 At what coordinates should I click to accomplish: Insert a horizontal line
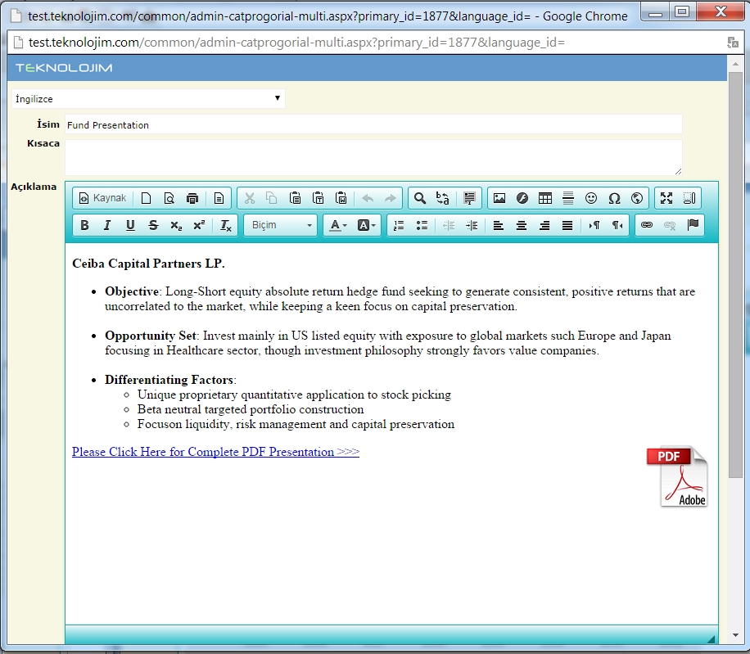click(x=568, y=198)
